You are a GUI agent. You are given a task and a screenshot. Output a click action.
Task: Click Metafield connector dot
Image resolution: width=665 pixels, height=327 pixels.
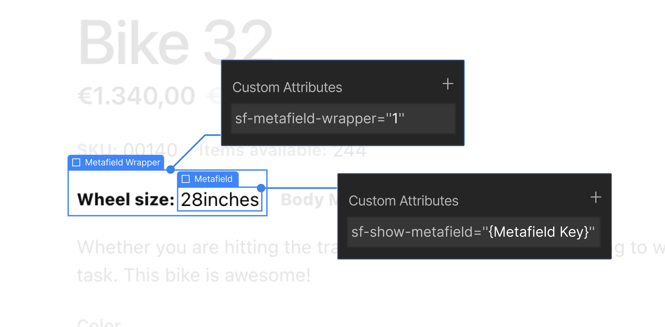click(261, 188)
